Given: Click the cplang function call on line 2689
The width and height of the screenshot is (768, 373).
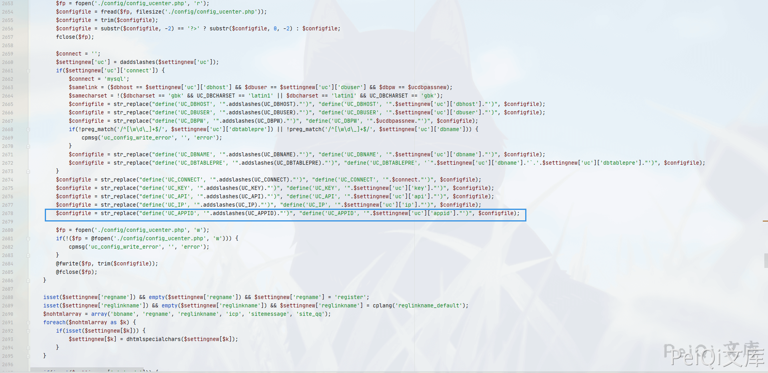Looking at the screenshot, I should 382,306.
